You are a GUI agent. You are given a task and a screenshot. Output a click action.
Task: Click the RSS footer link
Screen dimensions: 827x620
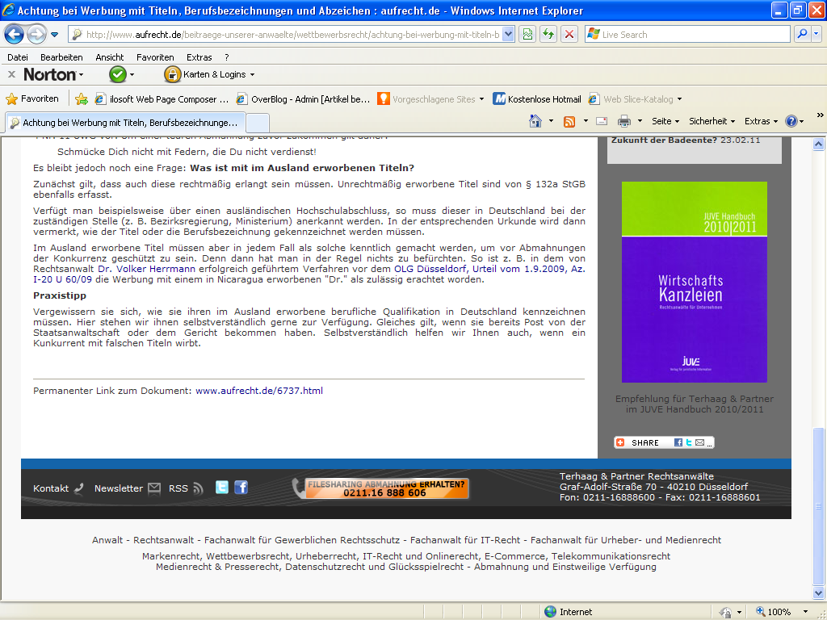coord(186,488)
